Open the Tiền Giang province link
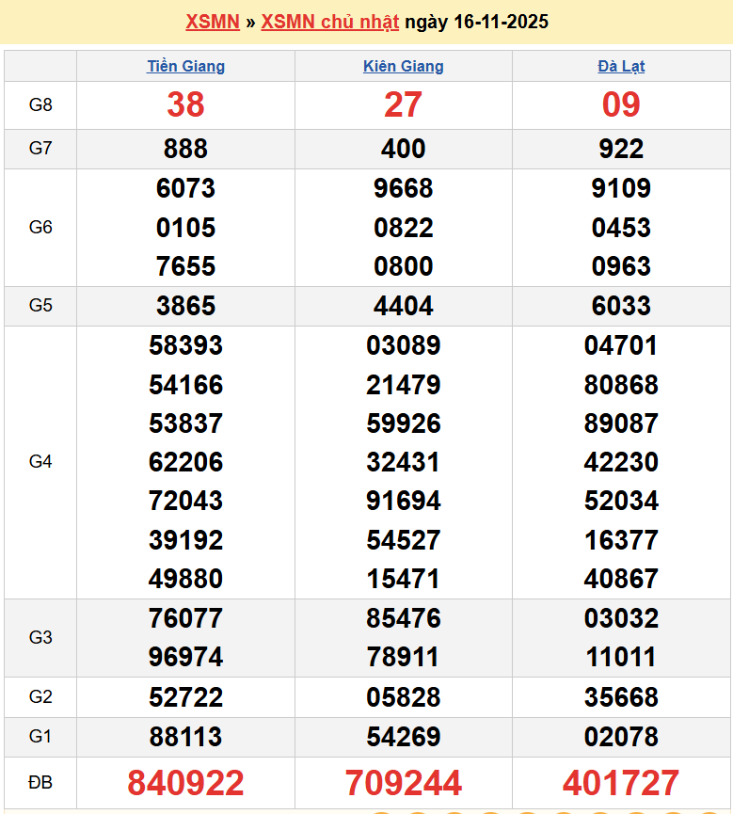This screenshot has width=733, height=814. point(185,66)
